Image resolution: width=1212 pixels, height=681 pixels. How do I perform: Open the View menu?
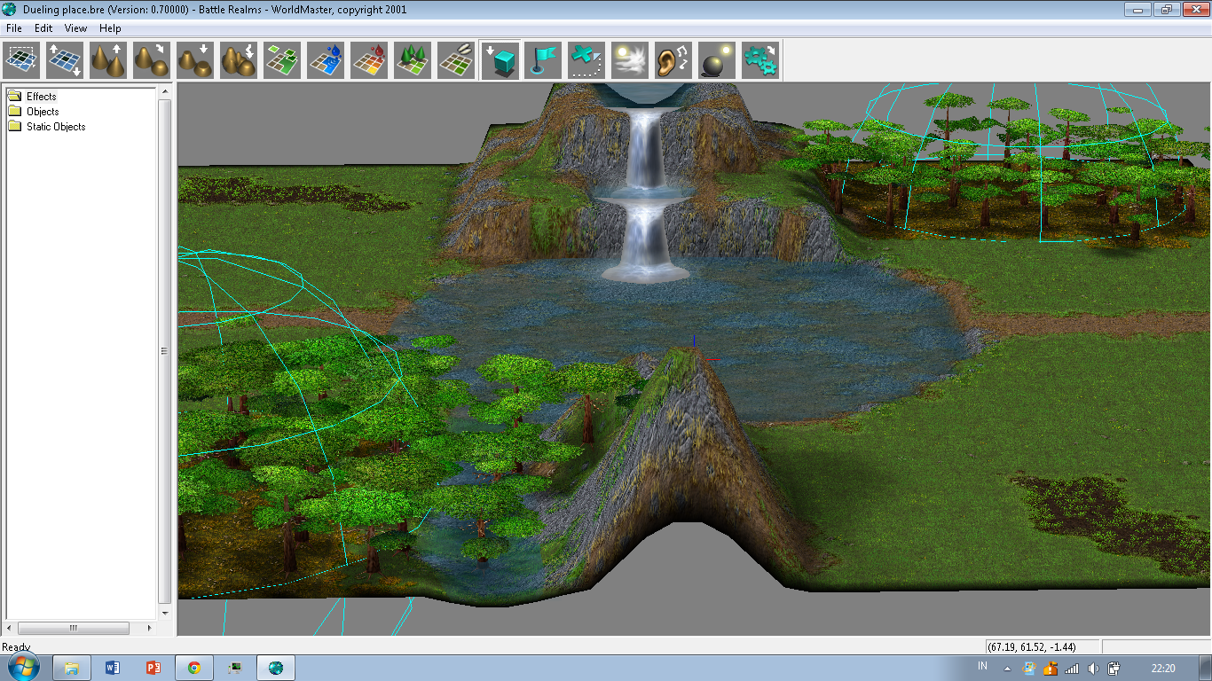click(75, 28)
